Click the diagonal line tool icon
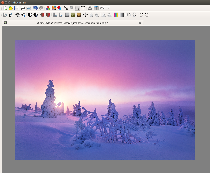The height and width of the screenshot is (173, 210). coord(66,8)
